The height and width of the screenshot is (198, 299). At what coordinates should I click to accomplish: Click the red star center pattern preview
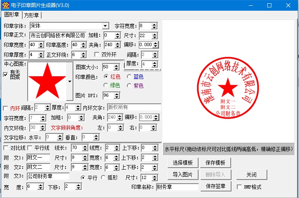pyautogui.click(x=46, y=81)
